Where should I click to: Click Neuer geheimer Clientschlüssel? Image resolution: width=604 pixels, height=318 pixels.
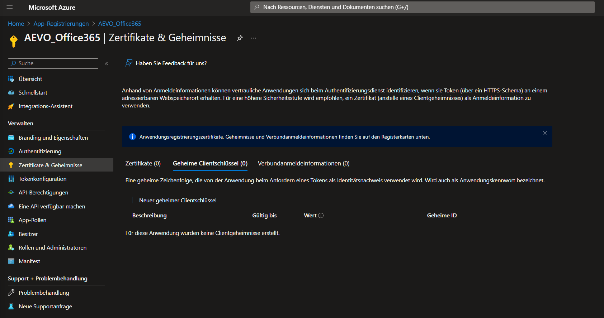tap(173, 200)
